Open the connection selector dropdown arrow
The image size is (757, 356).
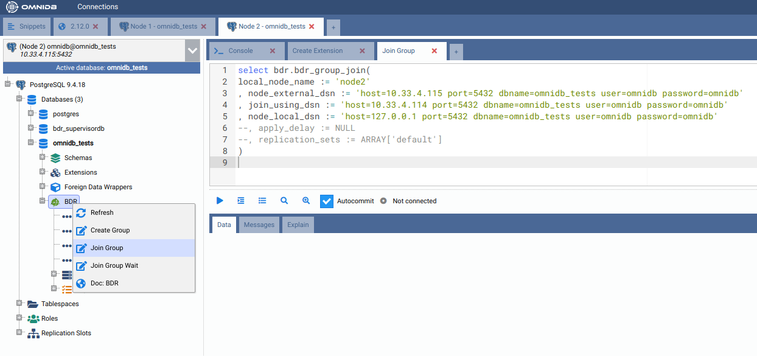pos(192,51)
